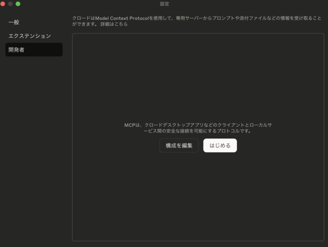Close the 設定 window with red button

(x=3, y=4)
